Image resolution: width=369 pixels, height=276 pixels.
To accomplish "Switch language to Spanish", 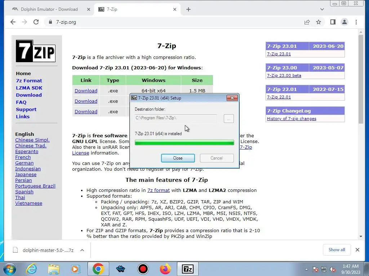I will [x=24, y=192].
